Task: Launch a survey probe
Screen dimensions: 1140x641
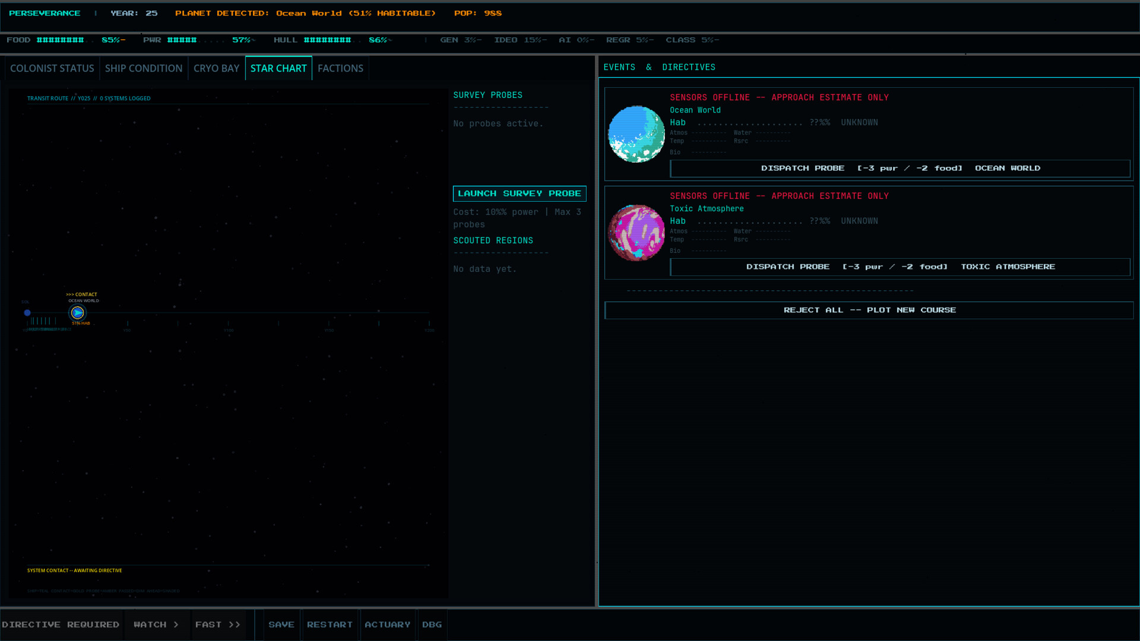Action: coord(520,193)
